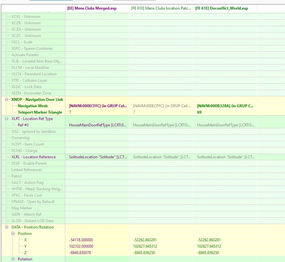Screen dimensions: 285x262
Task: Click NAVM:000ECFFC value in Mens Clubs Merged column
Action: point(98,106)
